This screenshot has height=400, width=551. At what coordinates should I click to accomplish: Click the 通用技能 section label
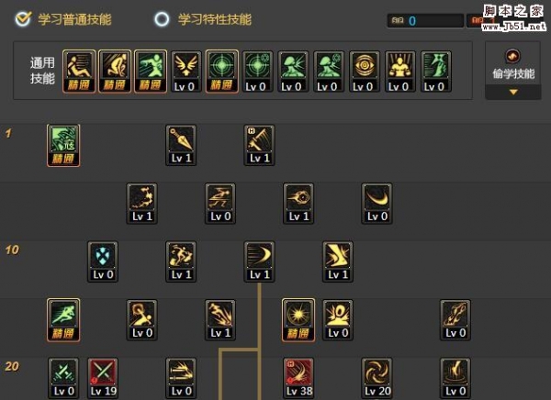pyautogui.click(x=42, y=71)
